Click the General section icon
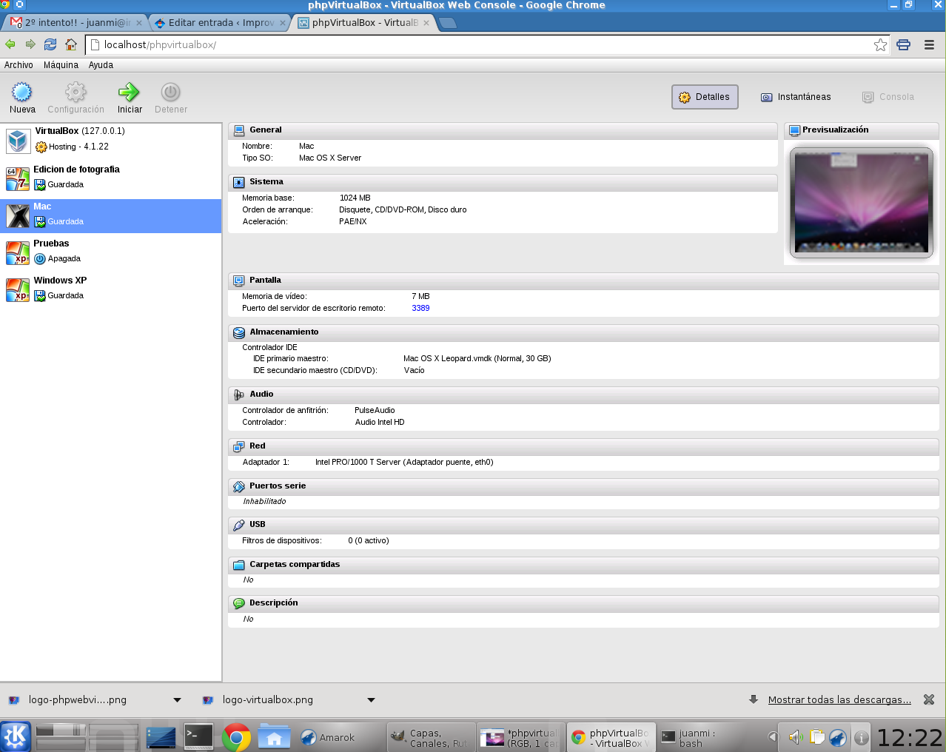The image size is (946, 752). coord(239,130)
